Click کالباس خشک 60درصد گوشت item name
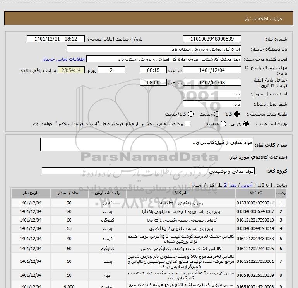The width and height of the screenshot is (298, 288). 181,239
